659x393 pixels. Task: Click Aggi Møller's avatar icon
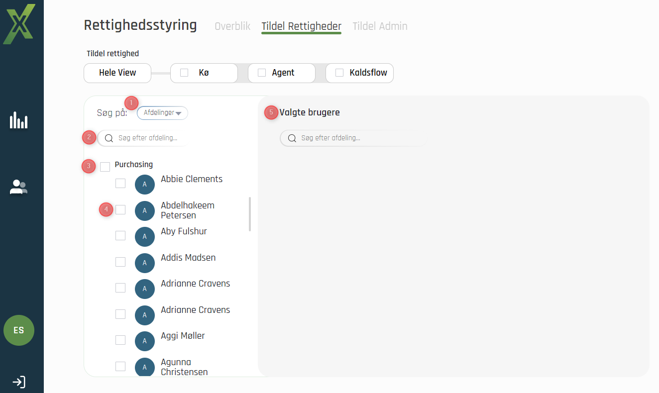click(145, 341)
